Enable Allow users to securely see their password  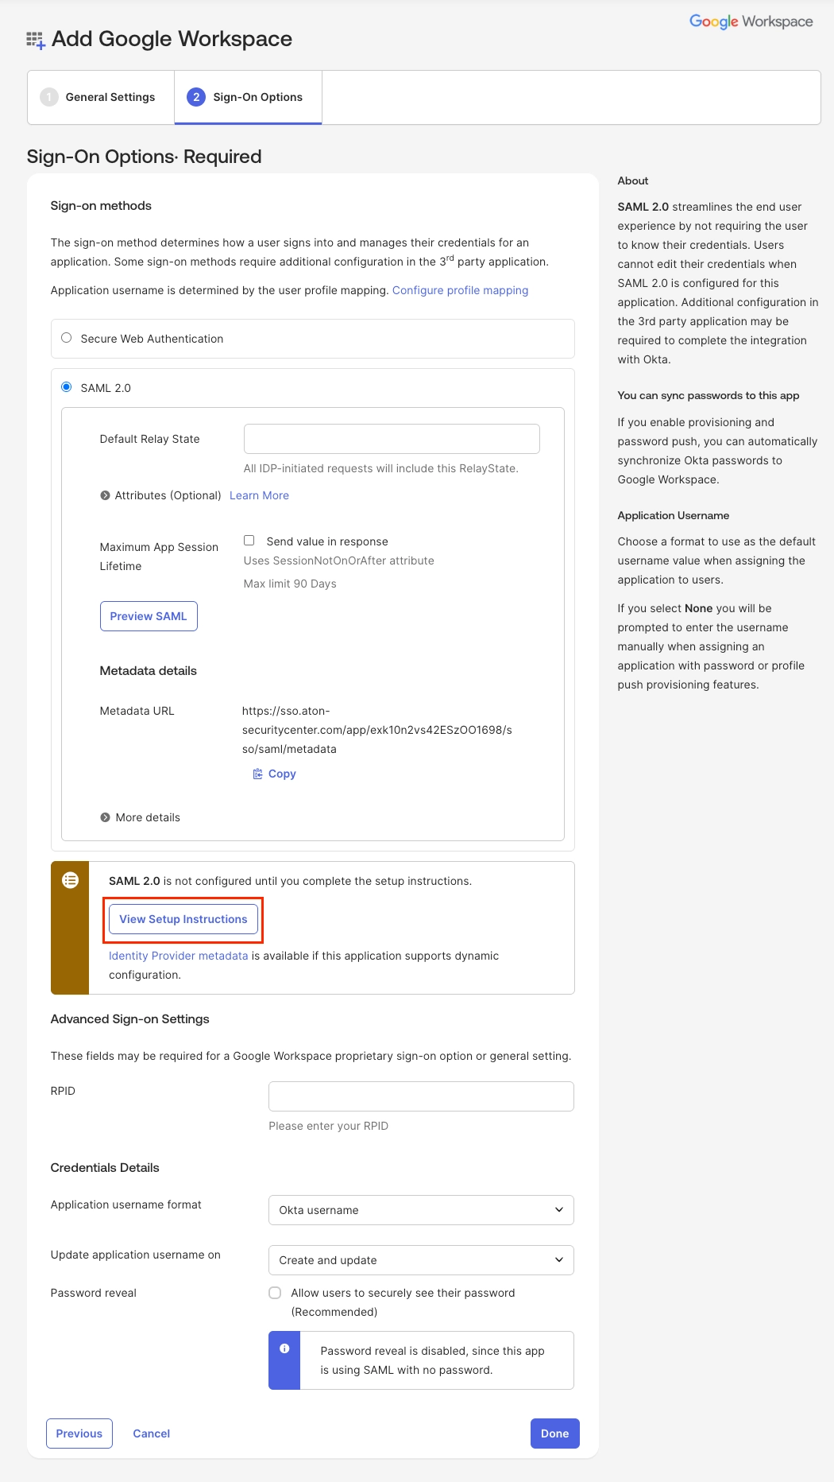click(275, 1293)
